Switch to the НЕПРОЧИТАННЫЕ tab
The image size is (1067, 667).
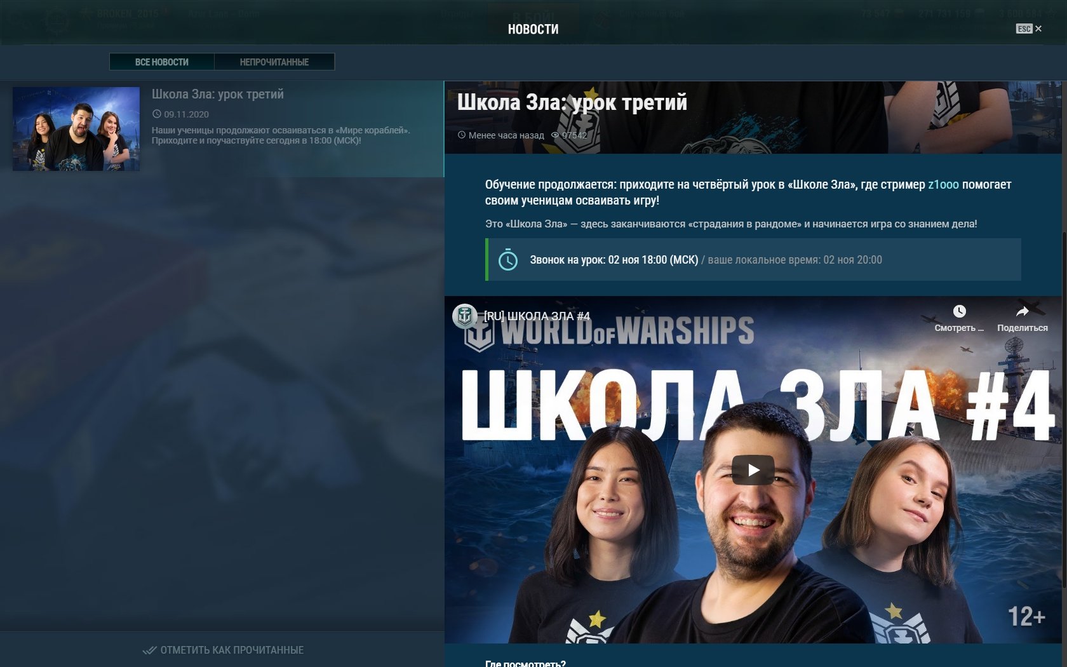pos(274,62)
